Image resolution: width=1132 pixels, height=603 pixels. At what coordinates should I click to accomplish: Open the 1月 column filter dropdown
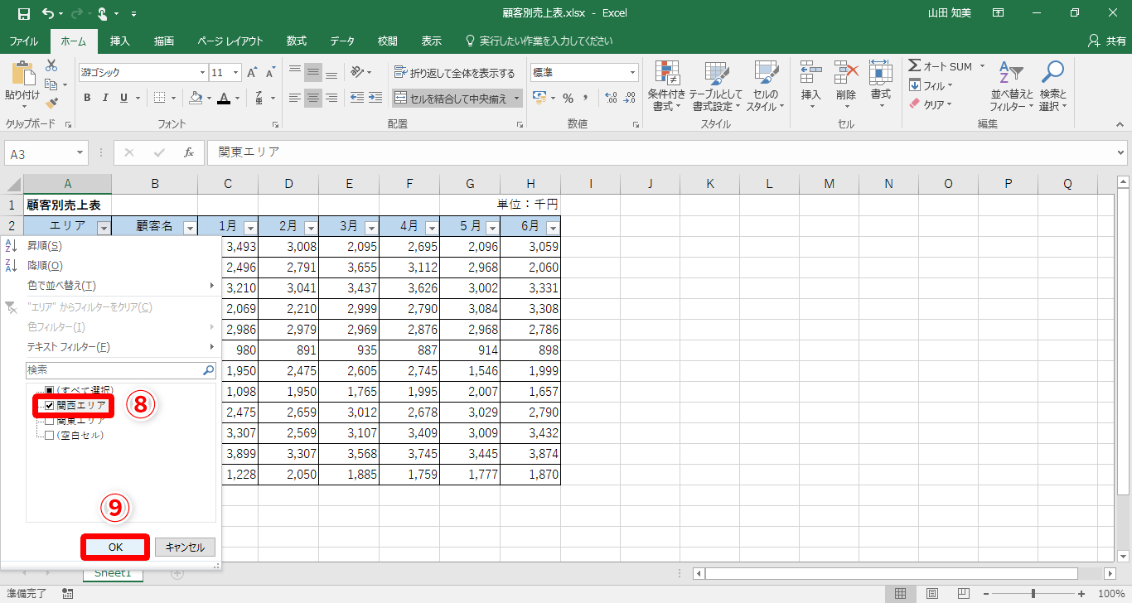click(x=250, y=228)
